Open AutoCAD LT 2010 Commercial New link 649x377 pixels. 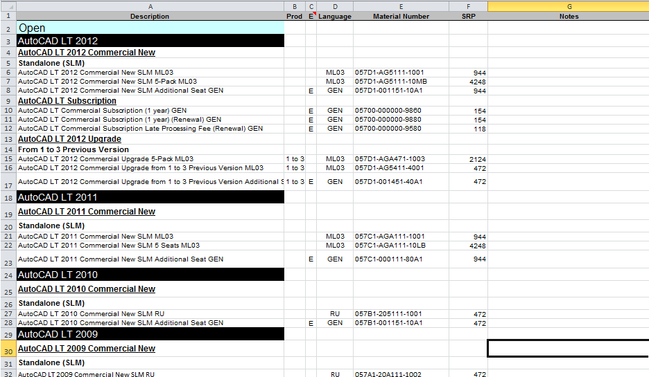(x=87, y=289)
